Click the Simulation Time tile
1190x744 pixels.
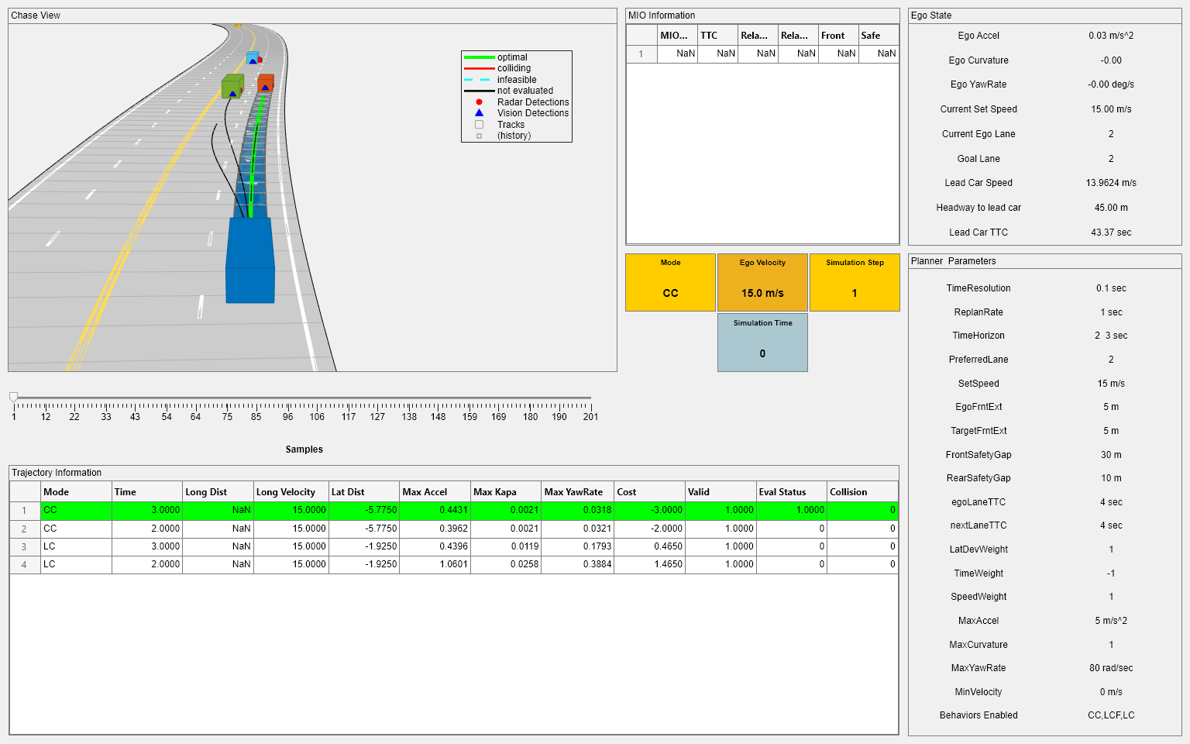762,343
